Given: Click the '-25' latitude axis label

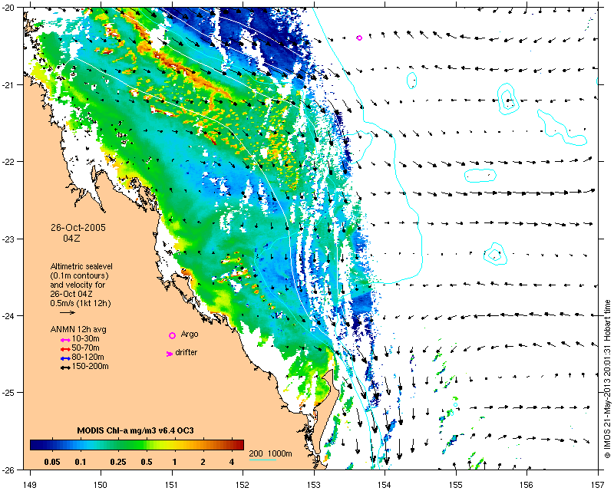Looking at the screenshot, I should [x=8, y=393].
